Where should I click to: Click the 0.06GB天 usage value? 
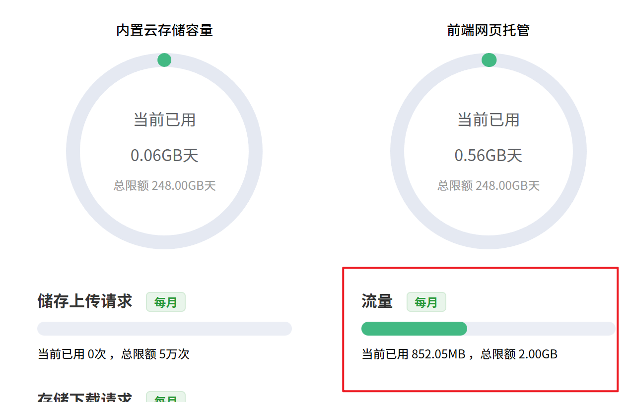(x=164, y=156)
